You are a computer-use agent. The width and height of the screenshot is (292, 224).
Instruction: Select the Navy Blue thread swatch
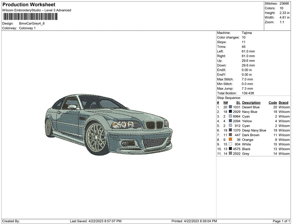230,112
